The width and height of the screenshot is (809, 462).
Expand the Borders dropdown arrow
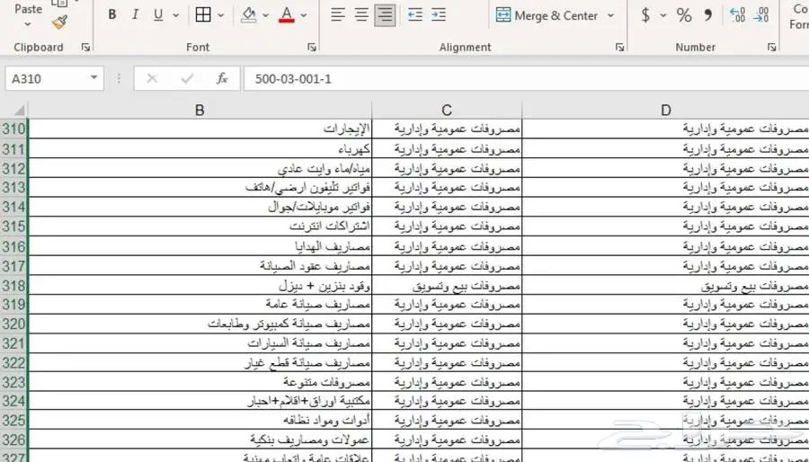[221, 15]
